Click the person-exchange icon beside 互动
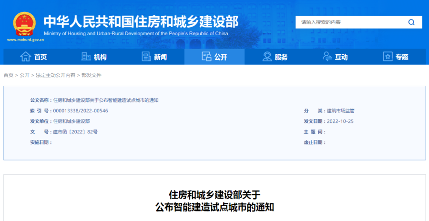The image size is (429, 221). pyautogui.click(x=327, y=57)
